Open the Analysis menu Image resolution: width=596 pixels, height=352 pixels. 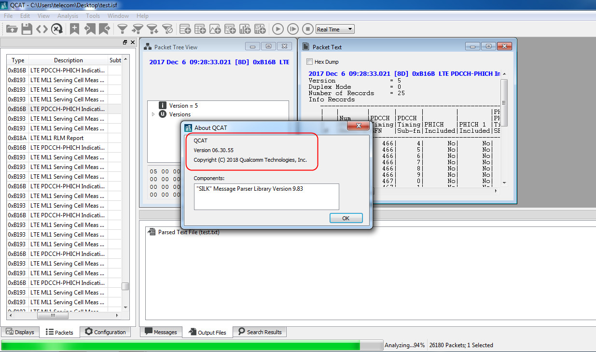pos(68,16)
